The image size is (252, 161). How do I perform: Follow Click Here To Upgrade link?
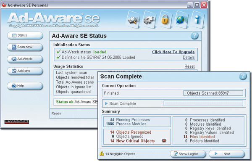click(173, 52)
